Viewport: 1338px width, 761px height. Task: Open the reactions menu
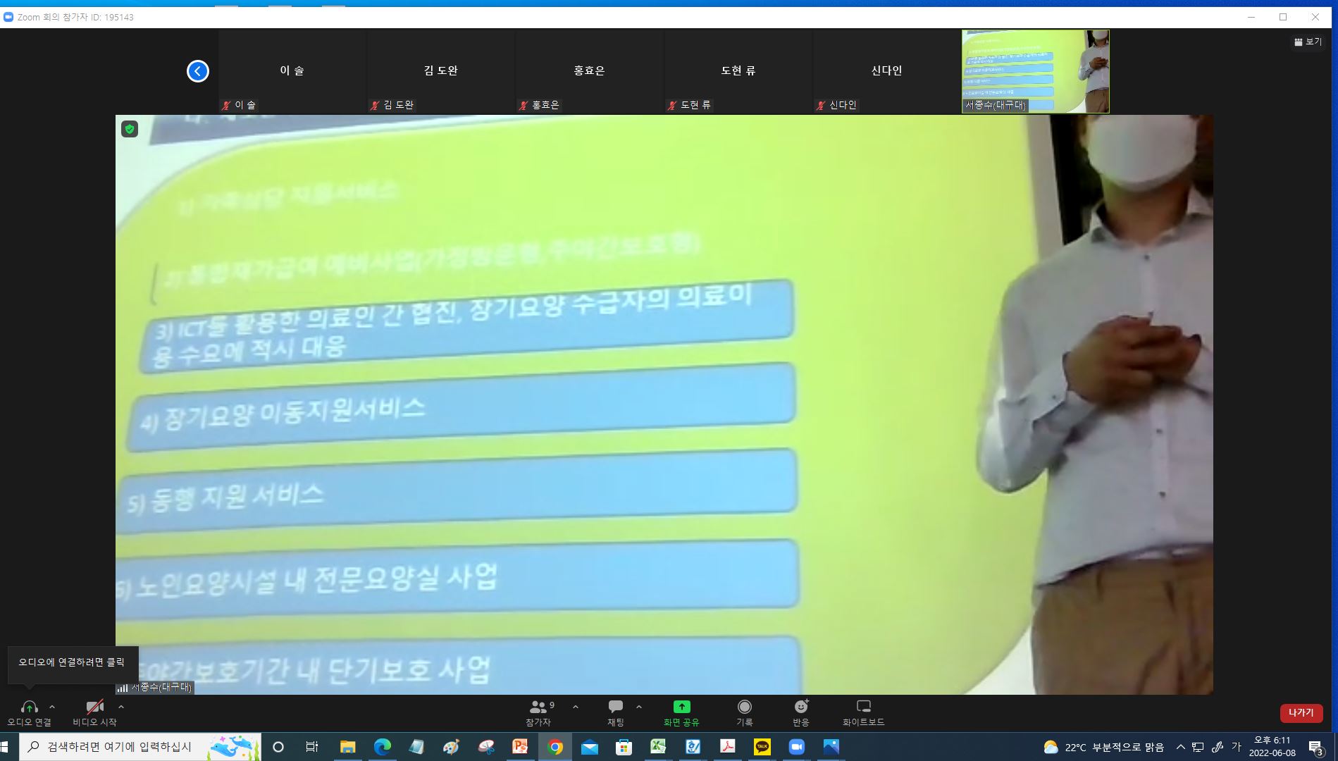(800, 712)
